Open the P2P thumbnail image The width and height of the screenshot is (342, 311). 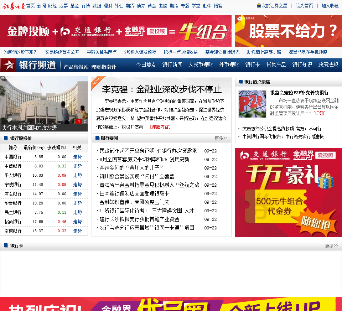pos(253,104)
